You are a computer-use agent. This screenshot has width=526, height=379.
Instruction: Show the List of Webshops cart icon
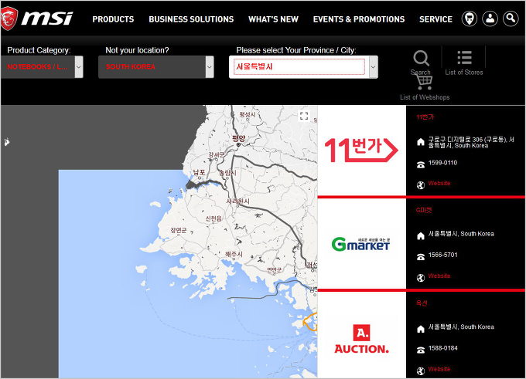coord(424,83)
